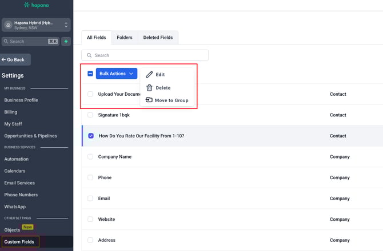The height and width of the screenshot is (251, 383).
Task: Click the green lightning bolt icon
Action: pos(66,41)
